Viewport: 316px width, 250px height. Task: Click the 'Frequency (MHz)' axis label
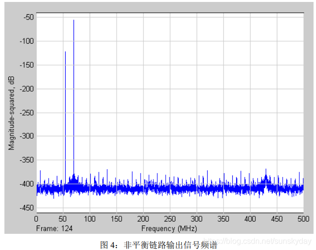[x=169, y=228]
